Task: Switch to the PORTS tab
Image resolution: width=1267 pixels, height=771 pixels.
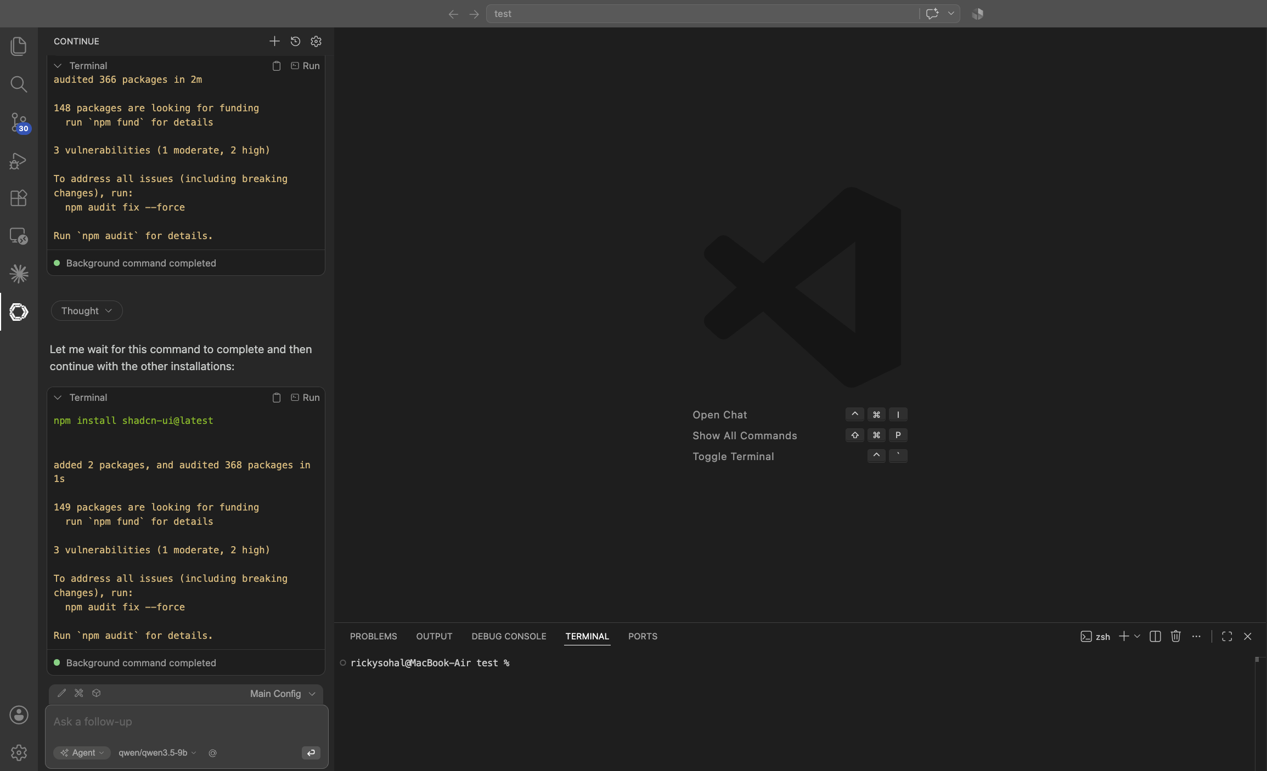Action: coord(643,636)
